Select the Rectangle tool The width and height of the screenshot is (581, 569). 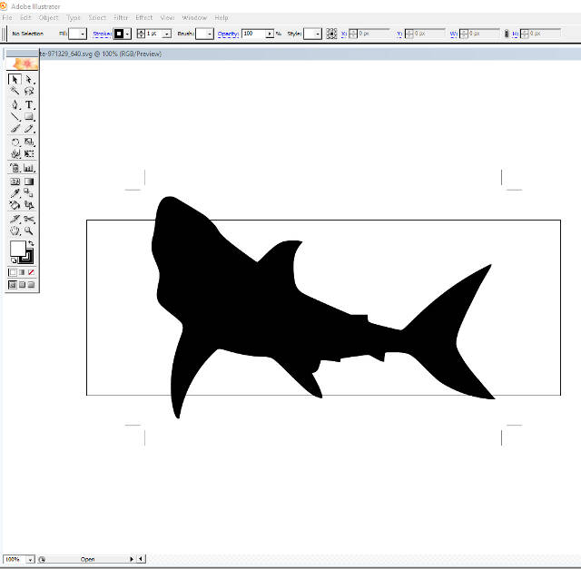(29, 117)
